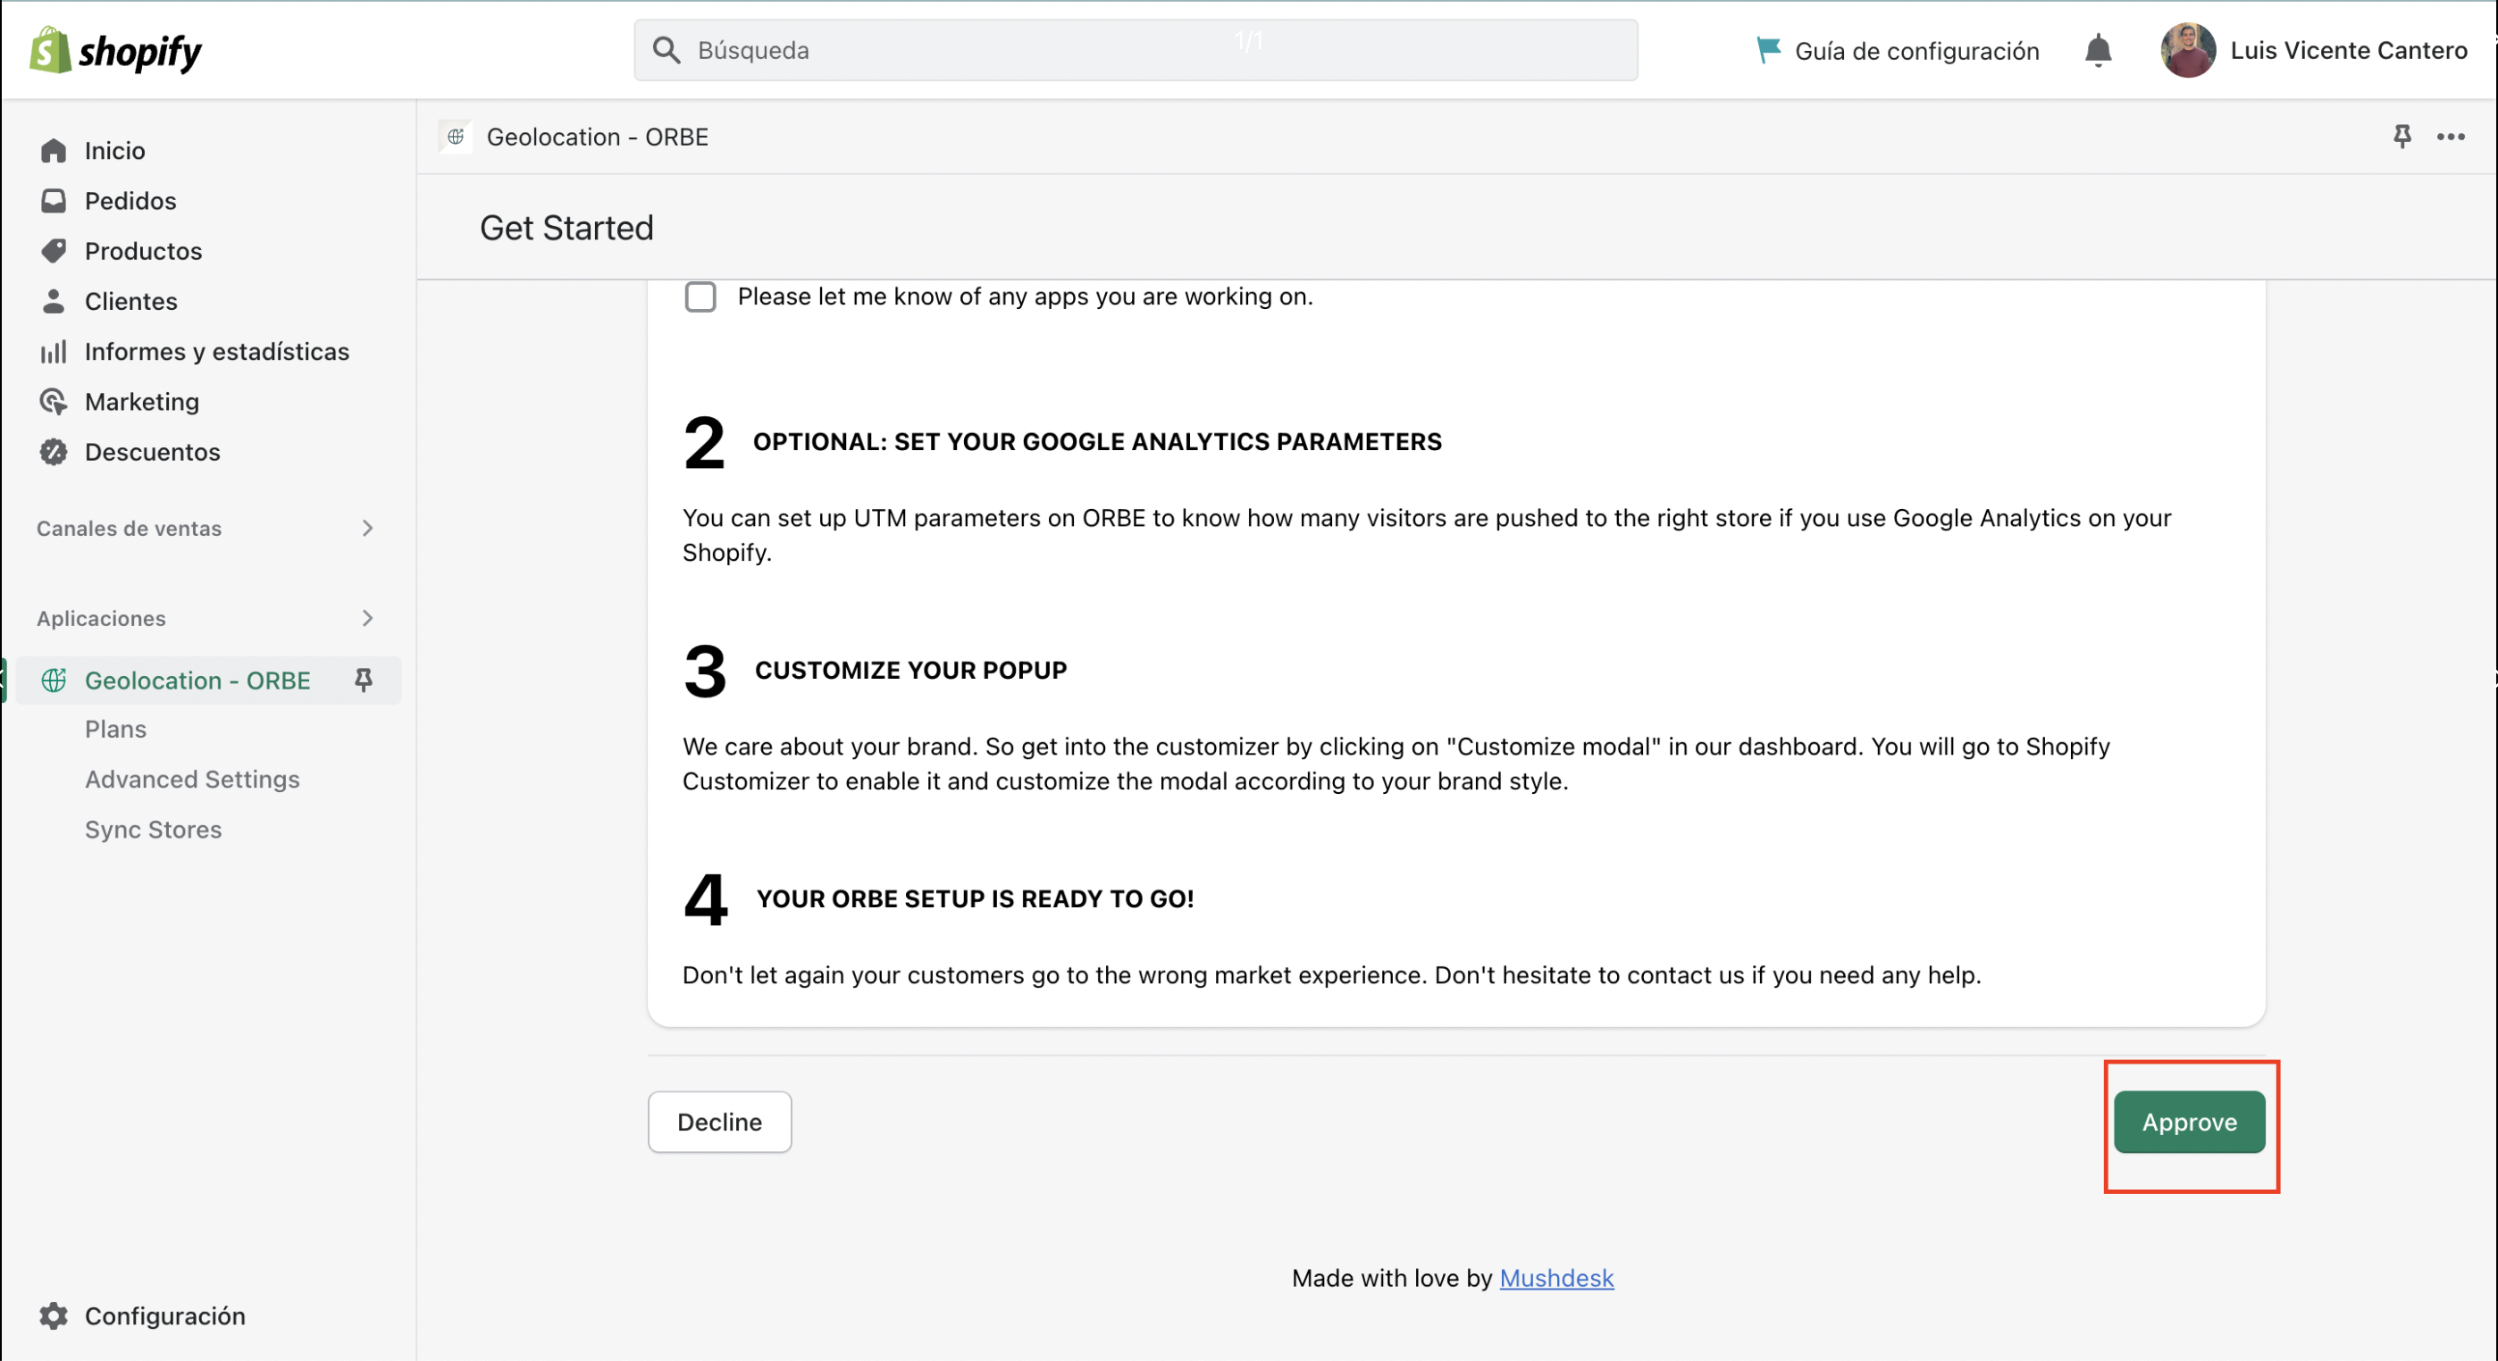Open the Plans subpage
This screenshot has width=2498, height=1361.
[115, 729]
